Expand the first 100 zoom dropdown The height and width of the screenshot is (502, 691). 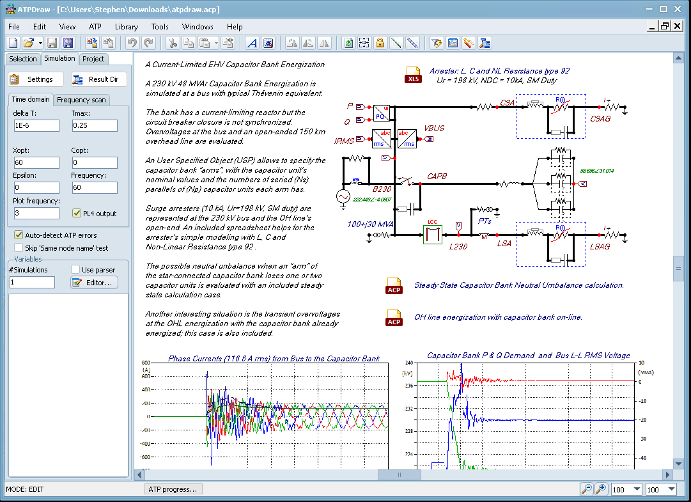(x=636, y=490)
